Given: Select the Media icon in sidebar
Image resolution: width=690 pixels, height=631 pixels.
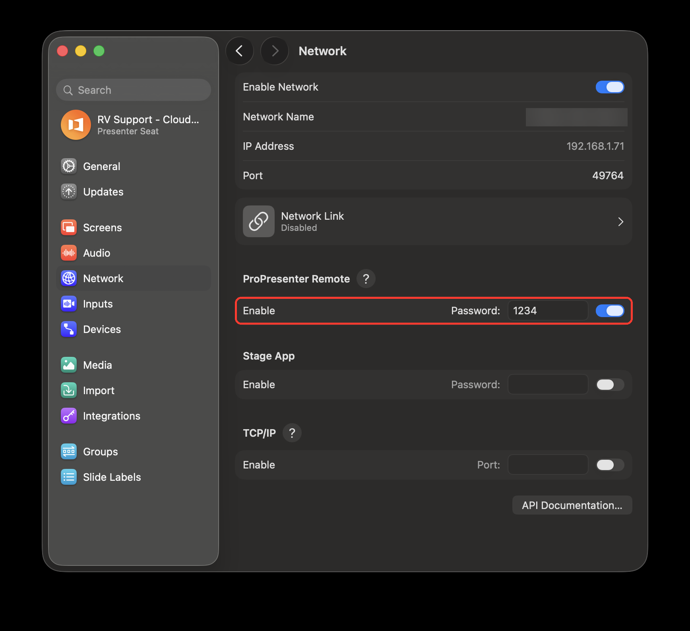Looking at the screenshot, I should (x=69, y=365).
